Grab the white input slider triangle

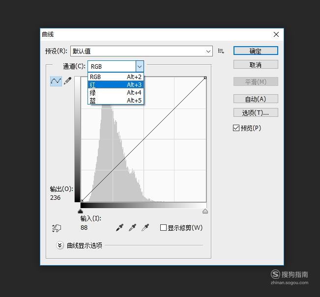205,211
